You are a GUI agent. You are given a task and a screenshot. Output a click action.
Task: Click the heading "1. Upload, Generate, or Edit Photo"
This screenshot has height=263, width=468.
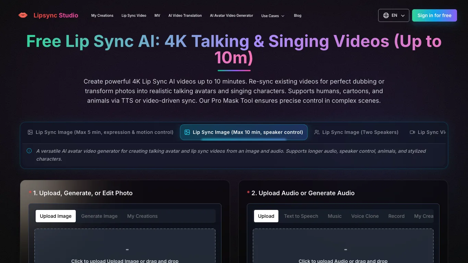click(x=83, y=193)
